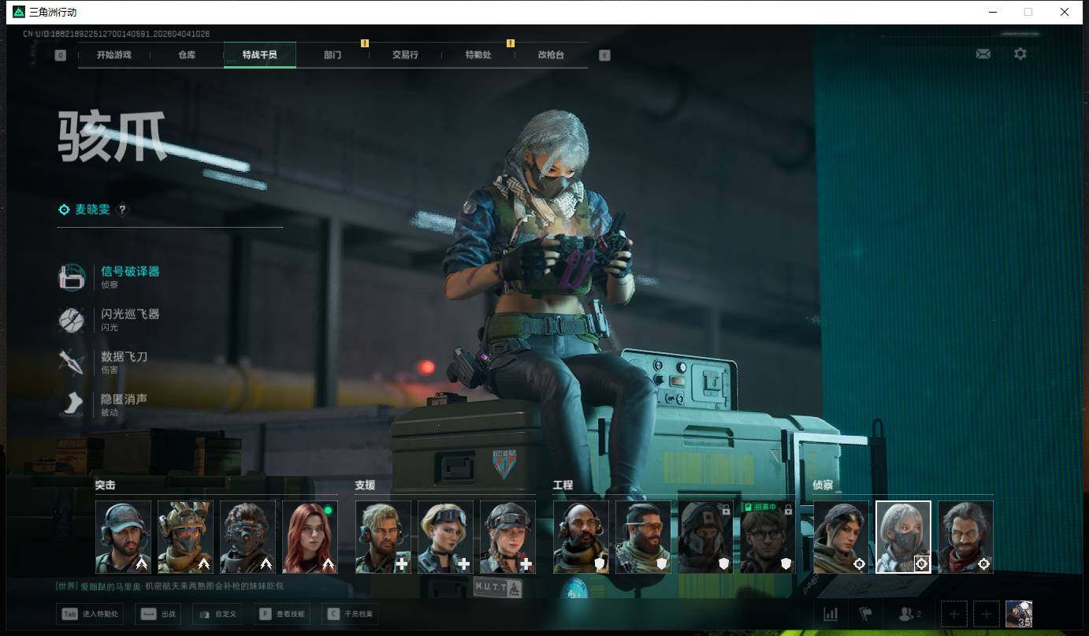The width and height of the screenshot is (1089, 636).
Task: Select the 数据飞刀 skill icon
Action: coord(72,362)
